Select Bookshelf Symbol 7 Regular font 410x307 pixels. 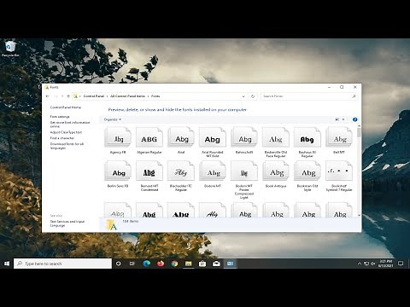339,171
